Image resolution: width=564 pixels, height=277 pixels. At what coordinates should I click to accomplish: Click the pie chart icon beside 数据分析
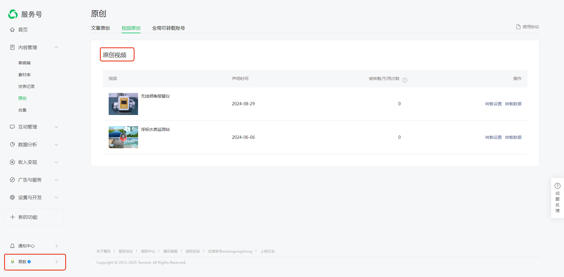[12, 144]
